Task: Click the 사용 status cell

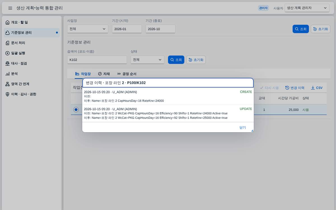Action: (x=305, y=110)
